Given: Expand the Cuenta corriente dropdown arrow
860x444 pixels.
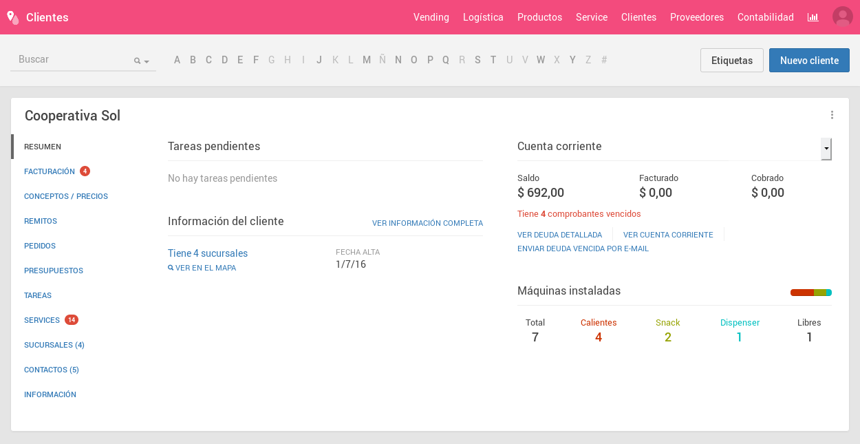Looking at the screenshot, I should point(826,149).
